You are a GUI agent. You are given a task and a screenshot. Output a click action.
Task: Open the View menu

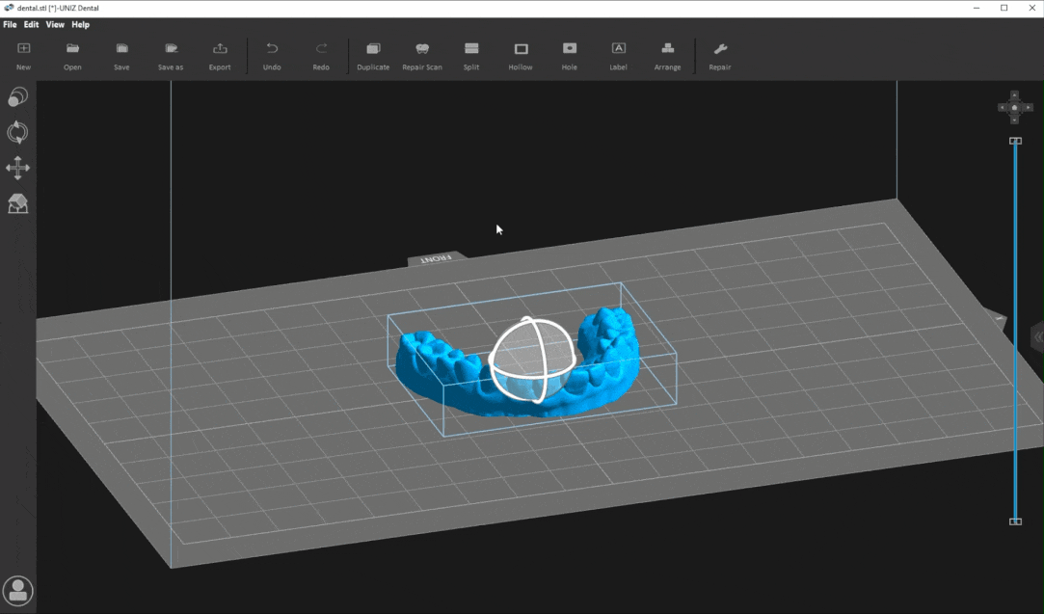(x=55, y=25)
